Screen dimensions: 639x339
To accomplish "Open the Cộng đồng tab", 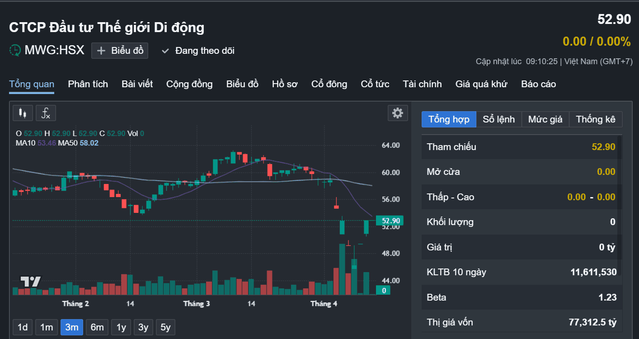I will [189, 84].
